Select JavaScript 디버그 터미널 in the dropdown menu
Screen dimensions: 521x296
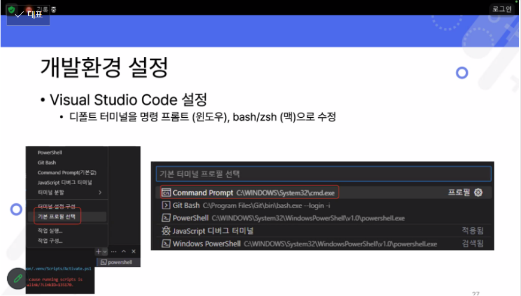click(x=65, y=182)
